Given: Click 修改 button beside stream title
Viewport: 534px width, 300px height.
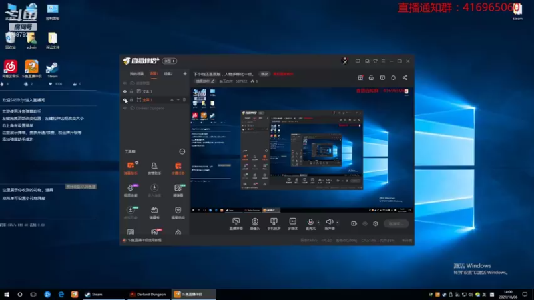Looking at the screenshot, I should click(x=264, y=74).
